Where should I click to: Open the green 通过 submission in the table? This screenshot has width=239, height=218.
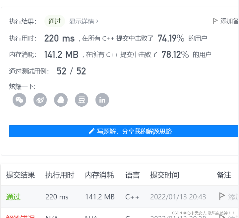coord(13,197)
